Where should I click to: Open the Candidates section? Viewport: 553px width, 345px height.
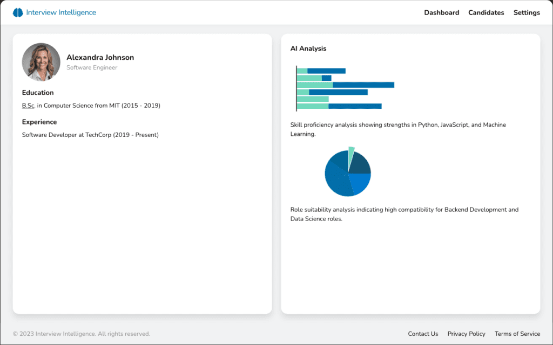pos(486,13)
